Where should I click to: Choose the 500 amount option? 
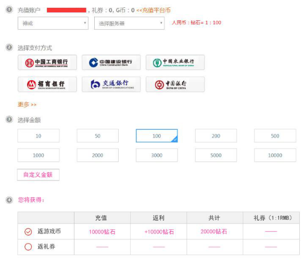tap(275, 136)
